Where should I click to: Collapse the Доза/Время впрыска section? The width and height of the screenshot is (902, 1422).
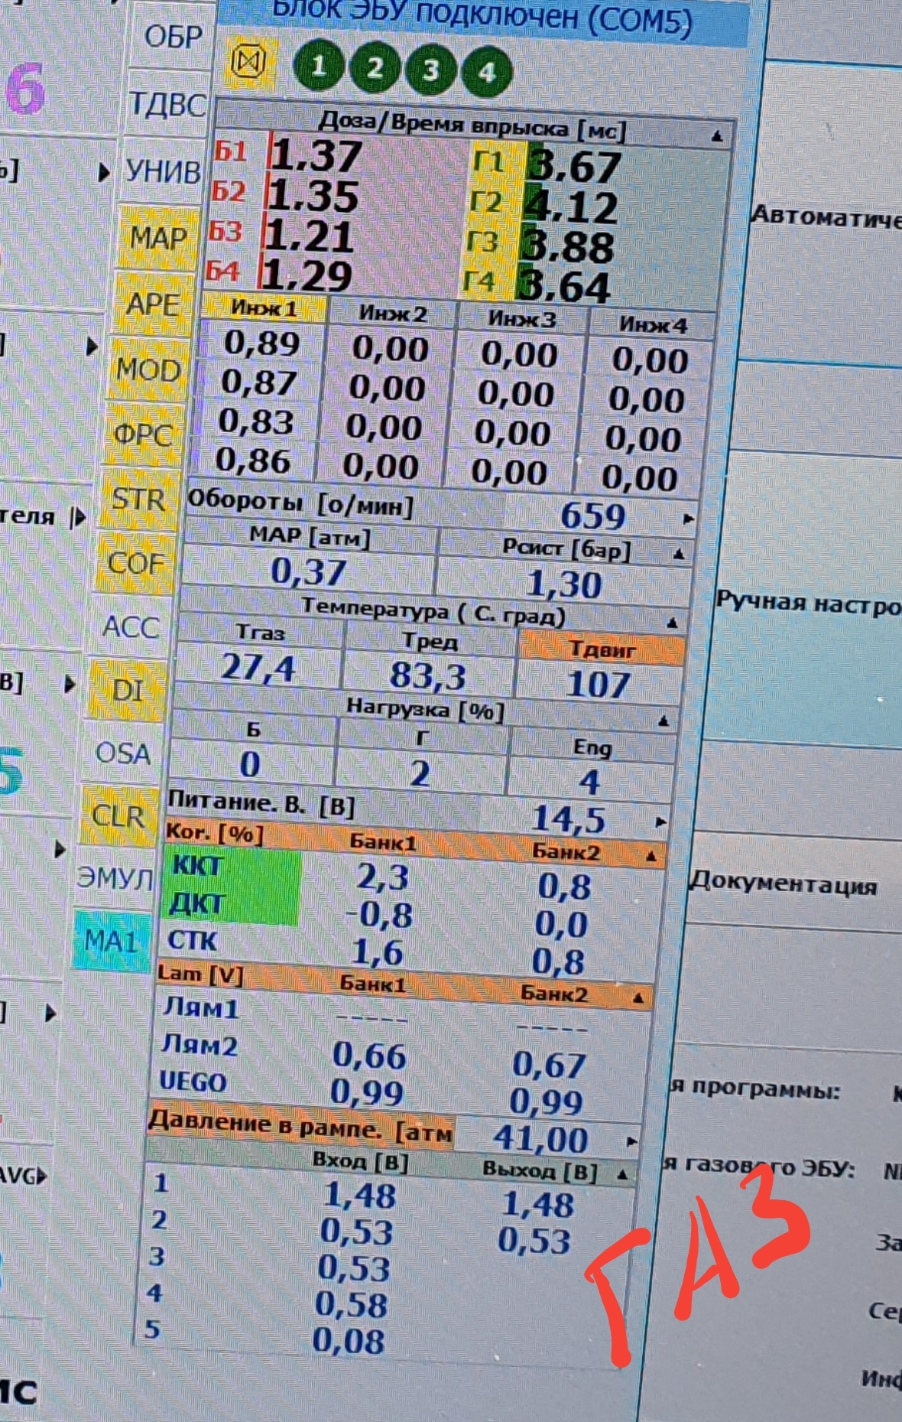[717, 137]
